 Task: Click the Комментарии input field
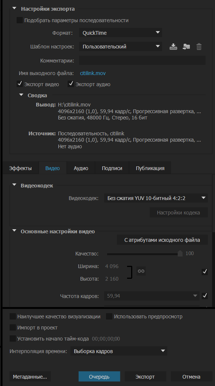(142, 60)
